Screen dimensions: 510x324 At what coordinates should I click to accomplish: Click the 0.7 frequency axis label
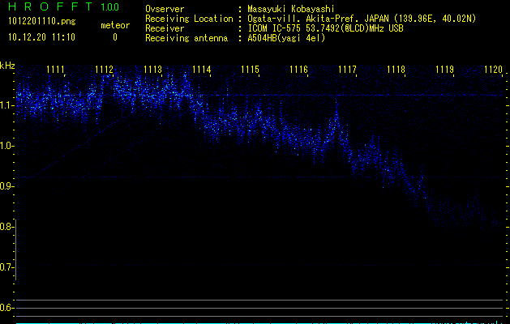pyautogui.click(x=7, y=266)
